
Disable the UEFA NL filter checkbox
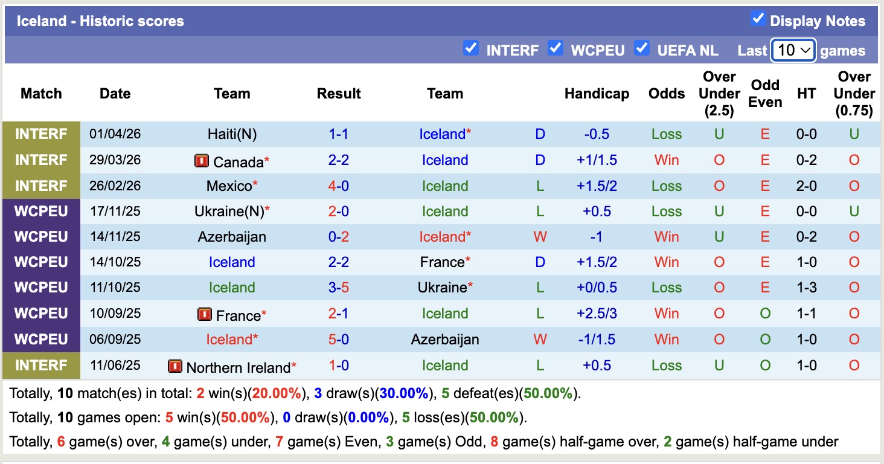click(x=642, y=48)
